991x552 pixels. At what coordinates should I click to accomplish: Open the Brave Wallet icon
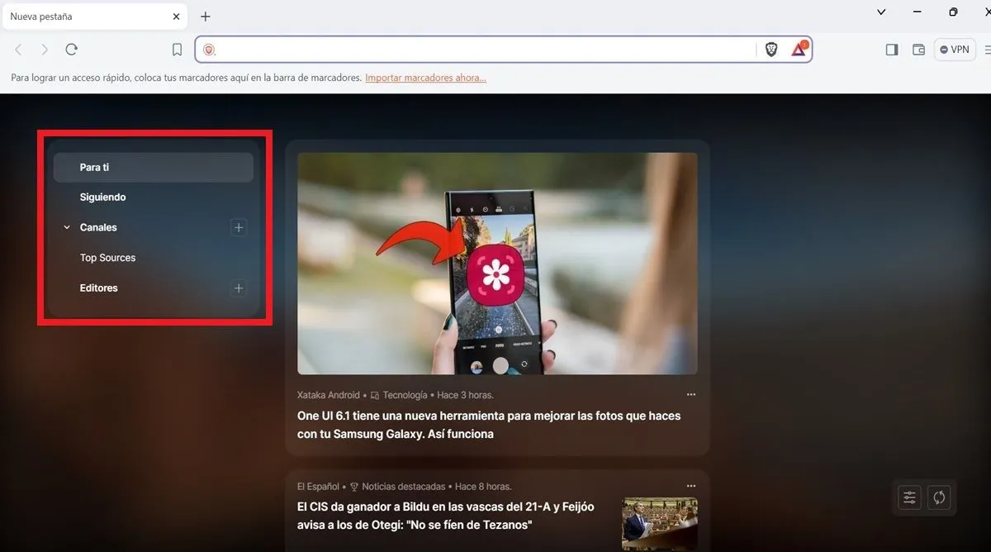pos(918,50)
